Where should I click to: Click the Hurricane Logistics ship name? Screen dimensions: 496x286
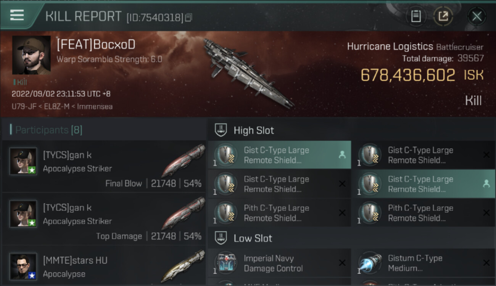pyautogui.click(x=390, y=47)
